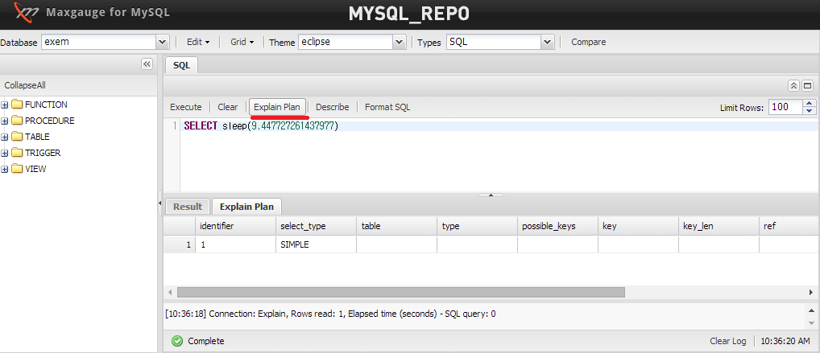Open the Types dropdown showing SQL

point(548,42)
